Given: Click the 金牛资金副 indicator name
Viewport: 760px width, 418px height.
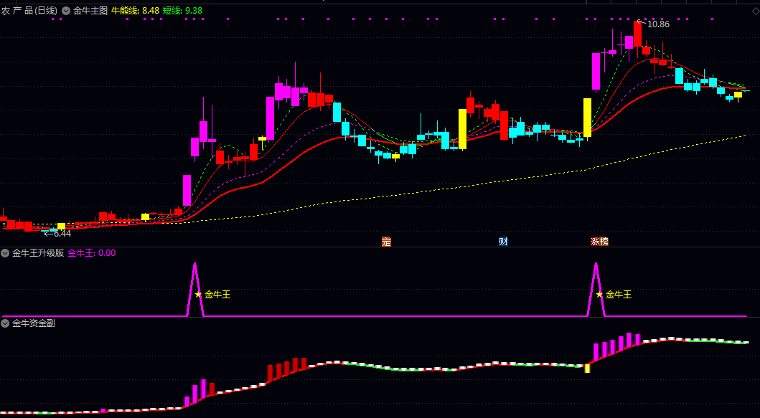Looking at the screenshot, I should click(34, 323).
